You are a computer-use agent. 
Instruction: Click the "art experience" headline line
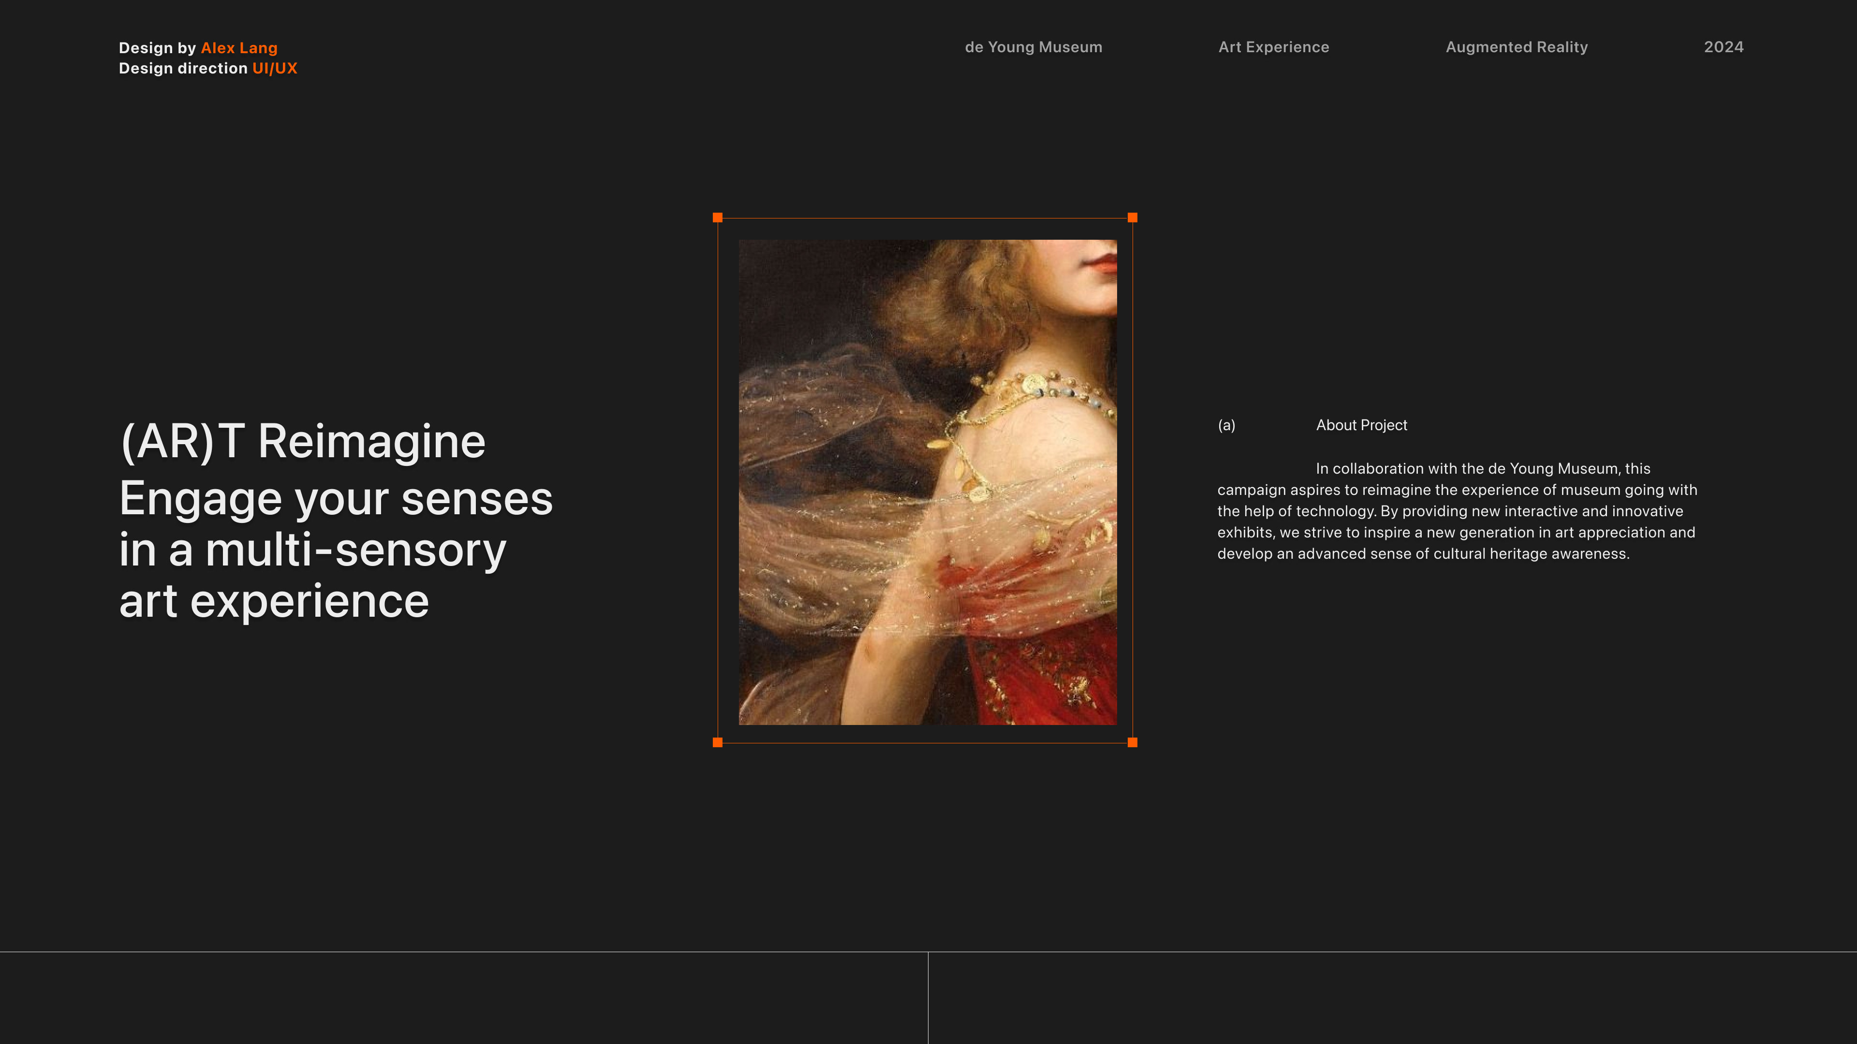coord(274,601)
